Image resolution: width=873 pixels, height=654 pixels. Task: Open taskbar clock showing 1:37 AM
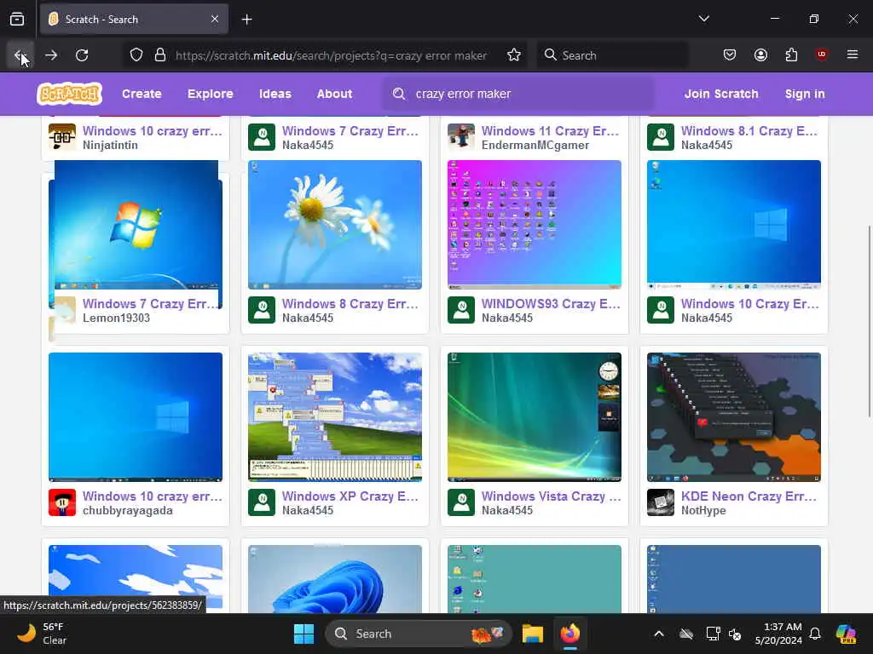pyautogui.click(x=778, y=634)
